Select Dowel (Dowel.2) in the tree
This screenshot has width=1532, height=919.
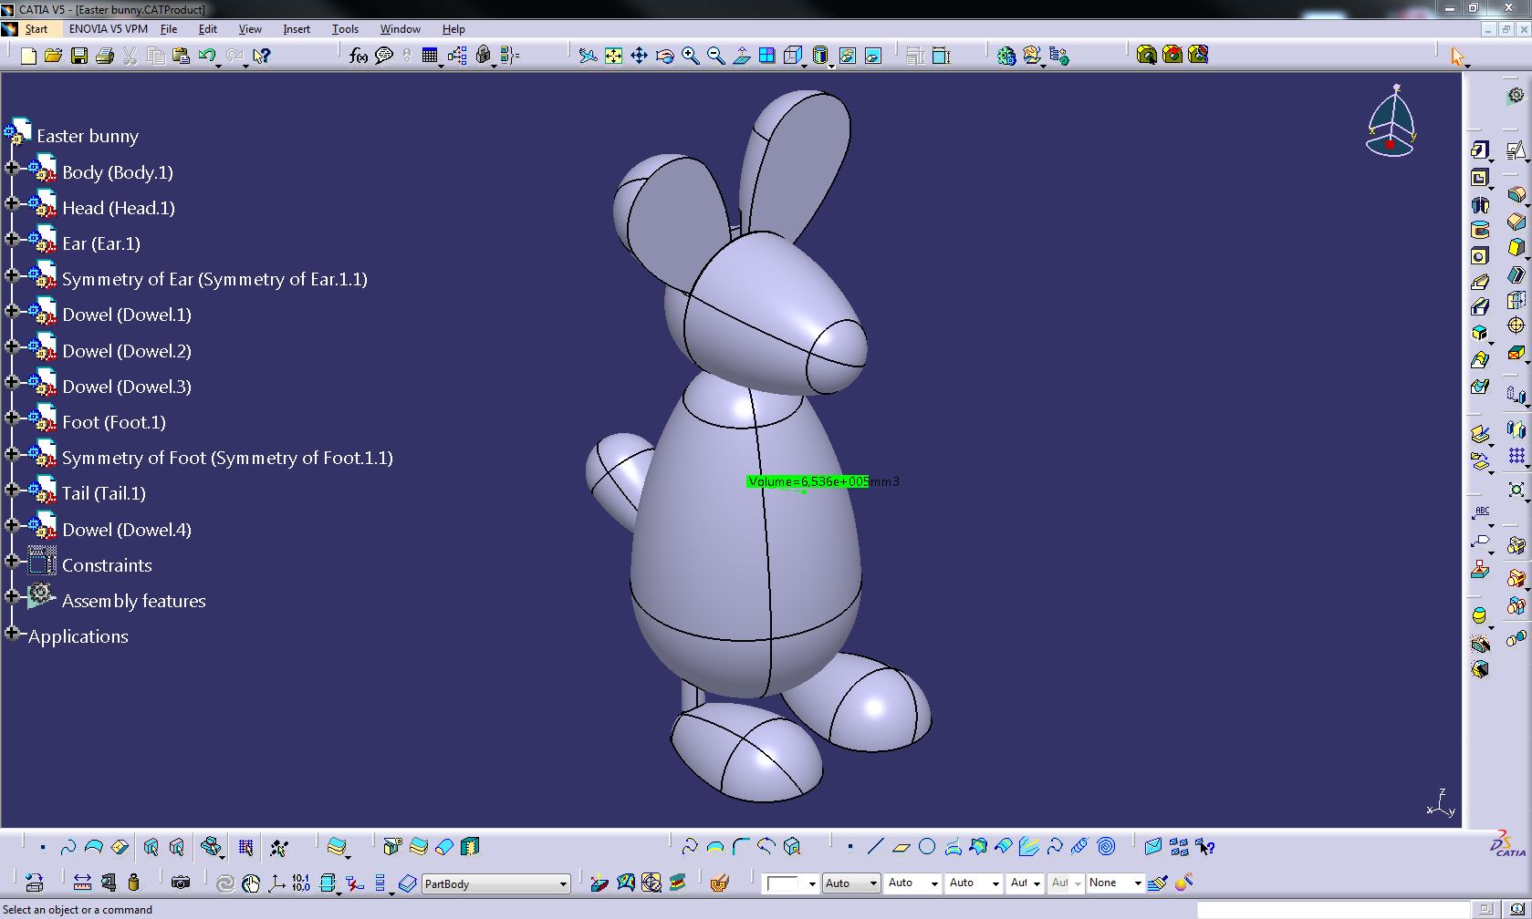[127, 351]
